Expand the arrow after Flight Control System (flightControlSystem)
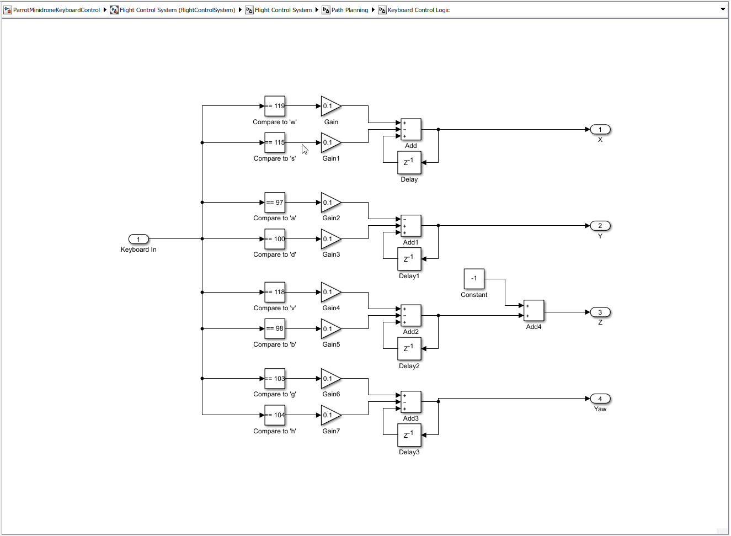 [240, 10]
